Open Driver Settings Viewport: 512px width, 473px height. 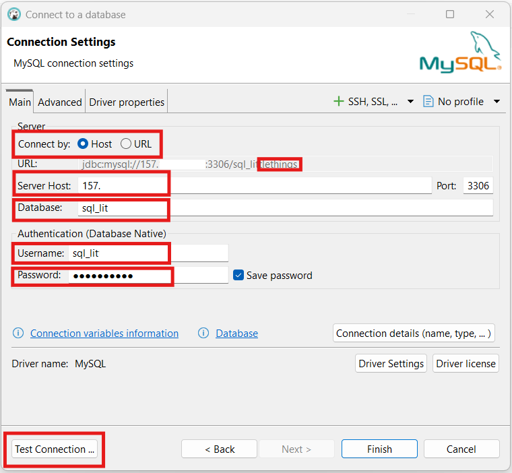point(391,364)
